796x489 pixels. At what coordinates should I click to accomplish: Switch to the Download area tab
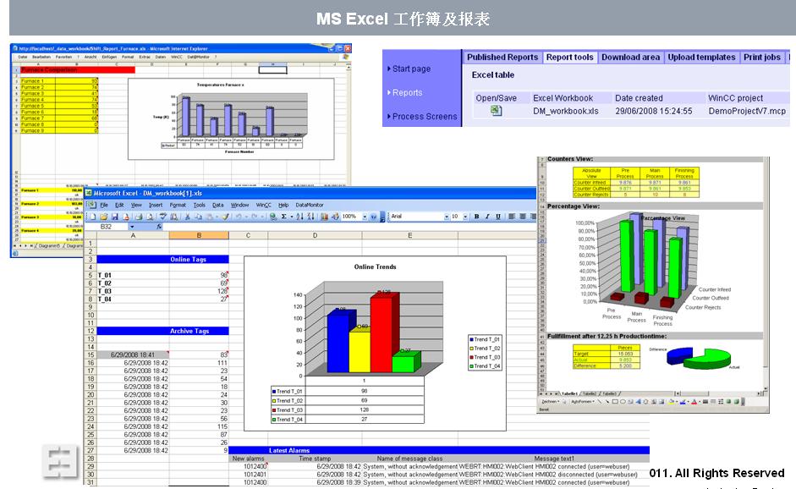(x=630, y=58)
